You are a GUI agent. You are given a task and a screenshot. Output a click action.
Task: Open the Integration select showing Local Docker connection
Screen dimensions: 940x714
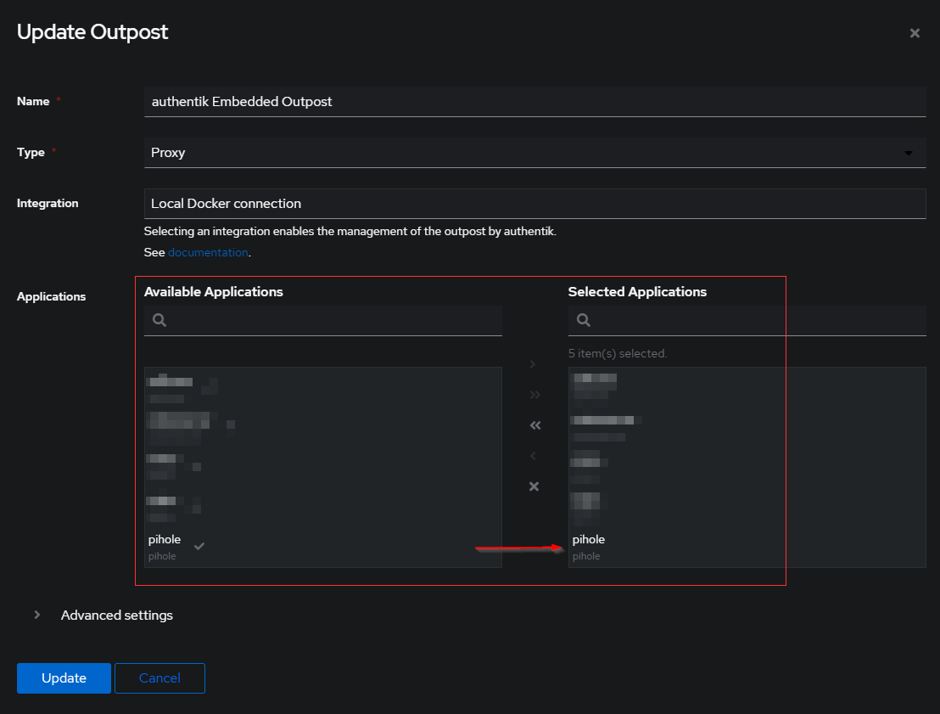click(534, 204)
